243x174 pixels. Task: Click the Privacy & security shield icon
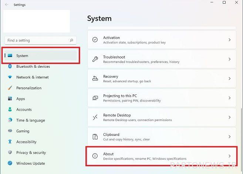click(x=10, y=152)
